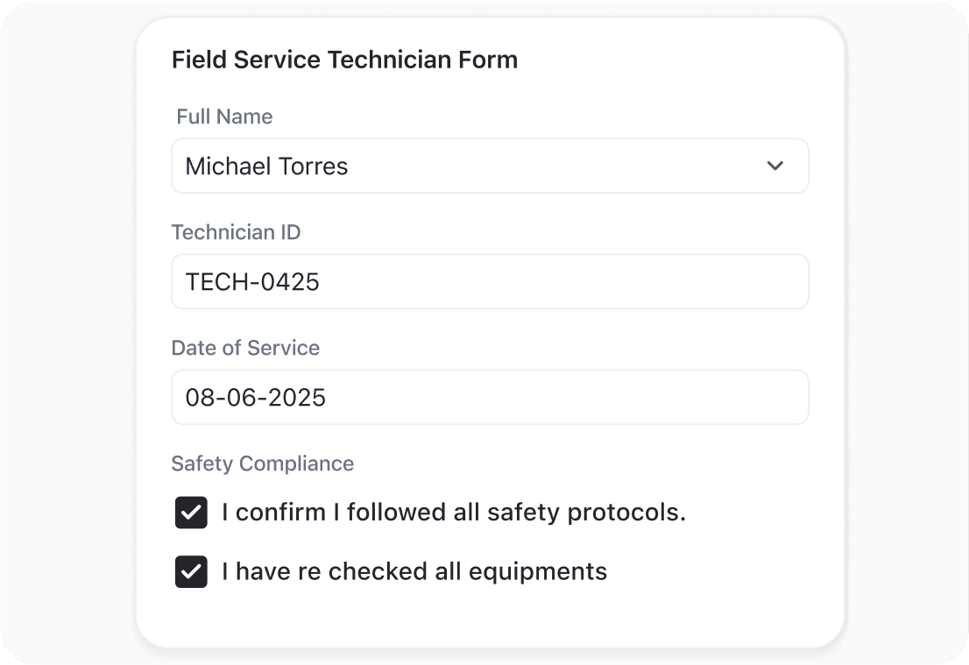Click the Field Service Technician Form title
The height and width of the screenshot is (665, 969).
click(x=344, y=60)
